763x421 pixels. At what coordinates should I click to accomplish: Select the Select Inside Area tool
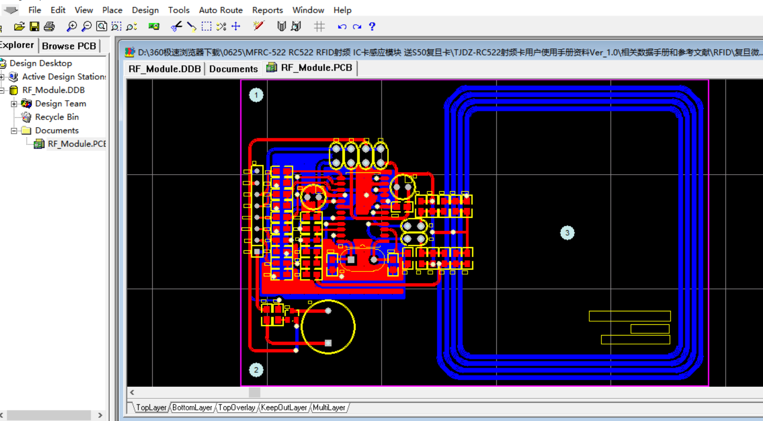(x=207, y=26)
